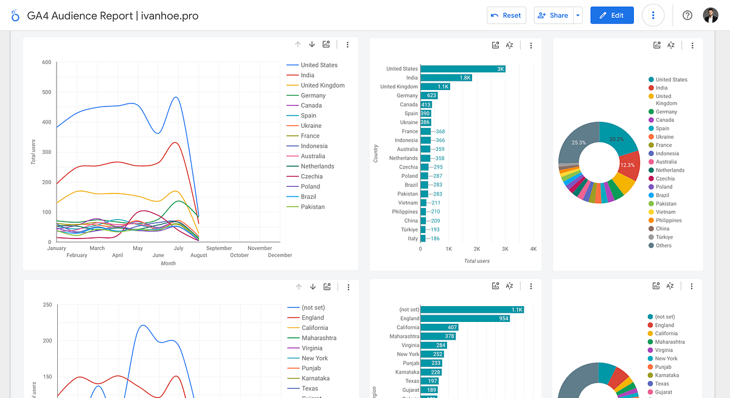The width and height of the screenshot is (730, 398).
Task: Open three-dot menu on country donut chart
Action: click(x=692, y=45)
